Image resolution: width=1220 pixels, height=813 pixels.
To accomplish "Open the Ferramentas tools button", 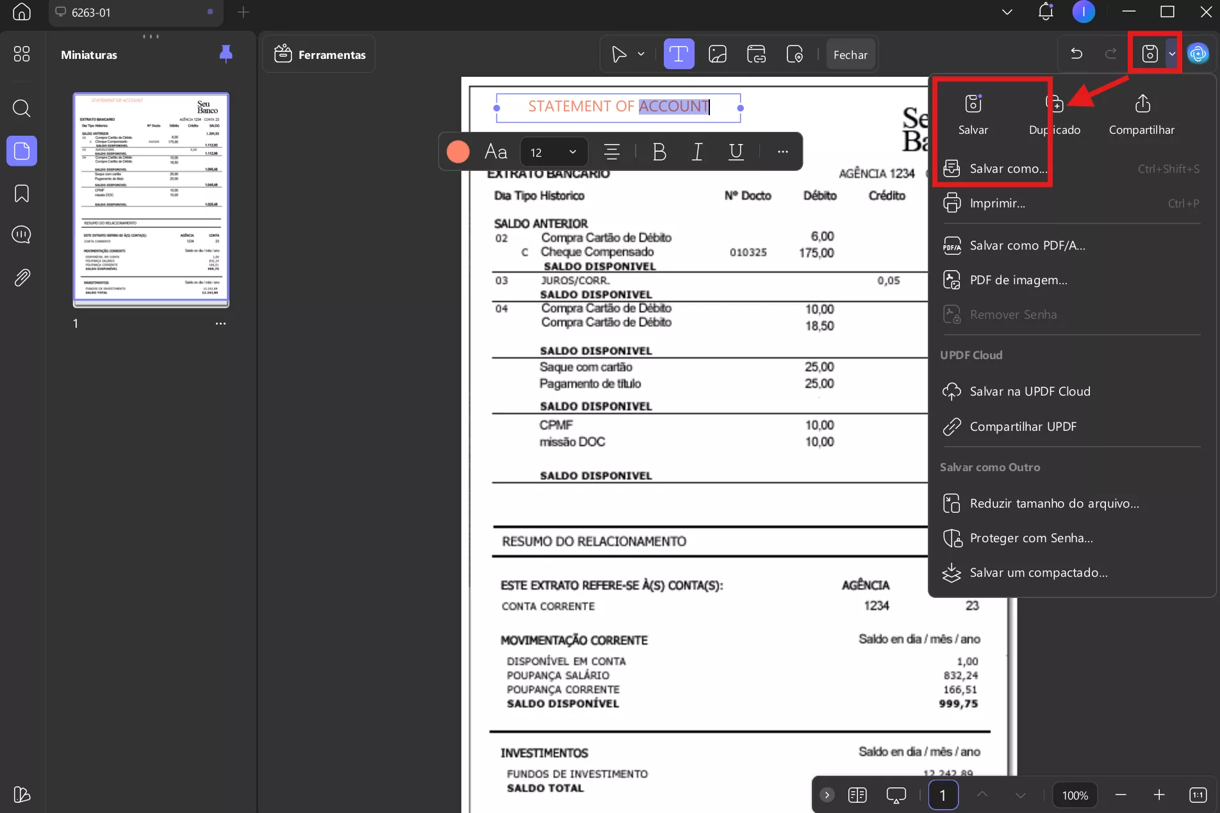I will [x=320, y=54].
